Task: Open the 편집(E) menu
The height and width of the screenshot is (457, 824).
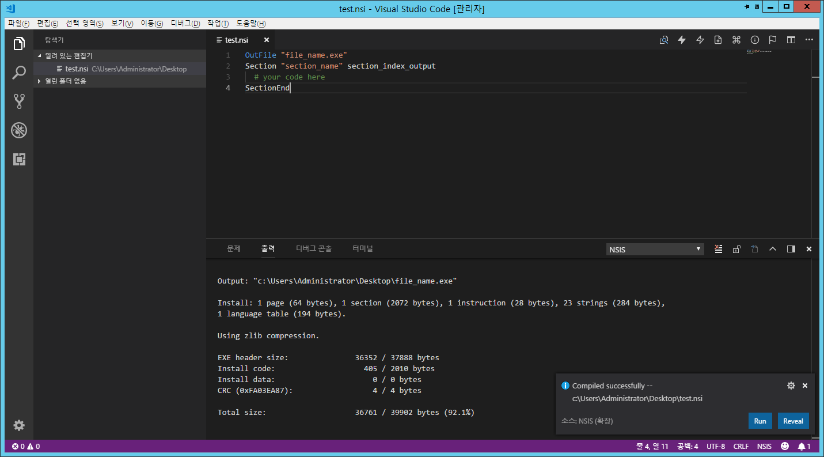Action: (x=47, y=24)
